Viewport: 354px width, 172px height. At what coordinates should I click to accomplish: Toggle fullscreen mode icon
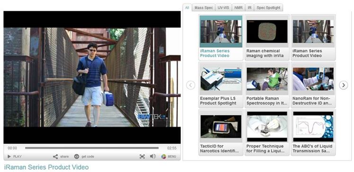142,156
